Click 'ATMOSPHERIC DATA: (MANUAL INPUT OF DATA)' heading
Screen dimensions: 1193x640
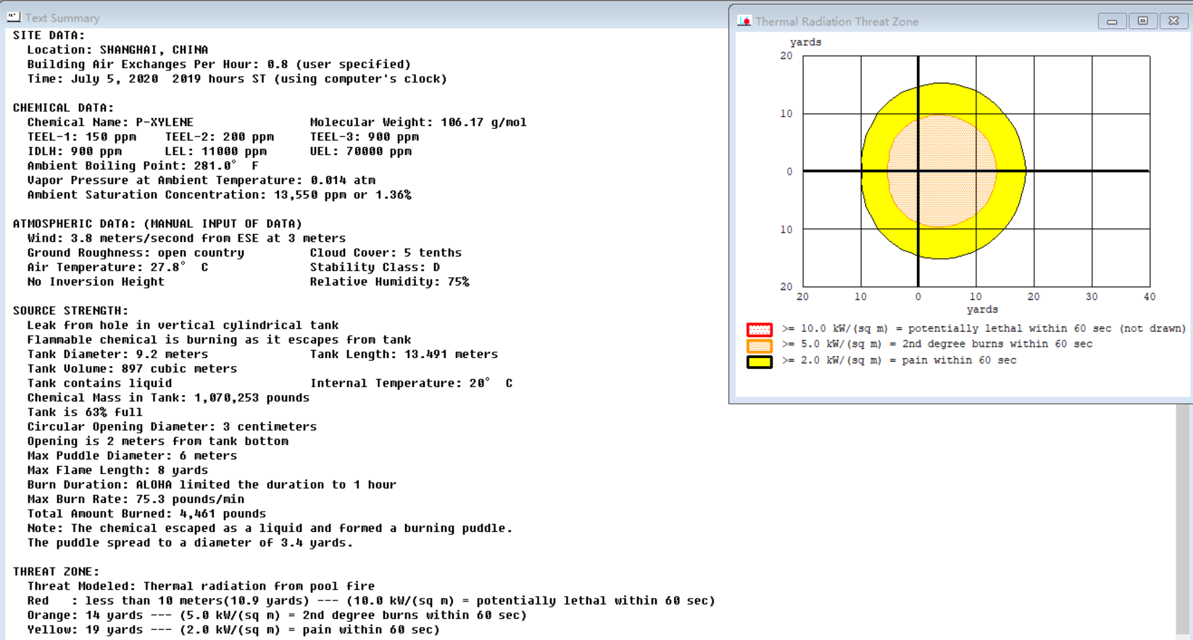(157, 224)
